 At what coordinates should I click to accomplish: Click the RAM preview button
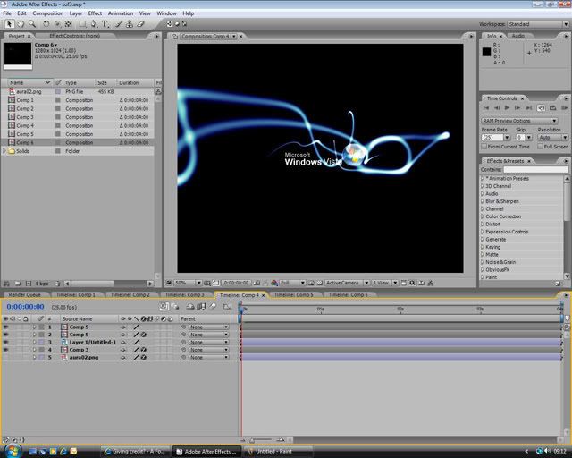pos(564,108)
